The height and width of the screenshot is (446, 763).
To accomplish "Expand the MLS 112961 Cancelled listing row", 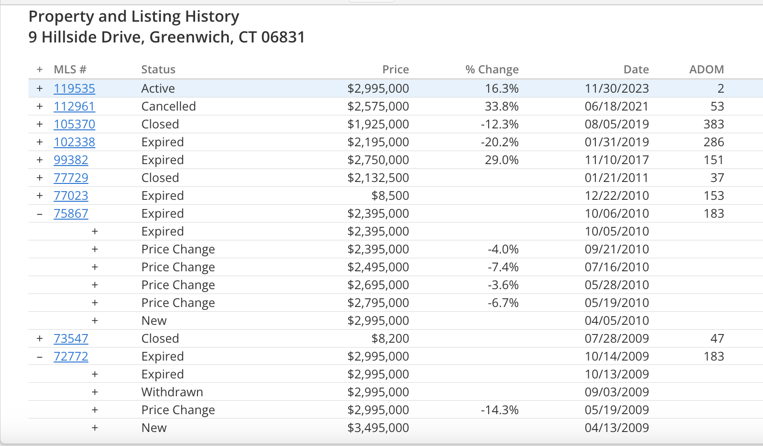I will pyautogui.click(x=40, y=106).
